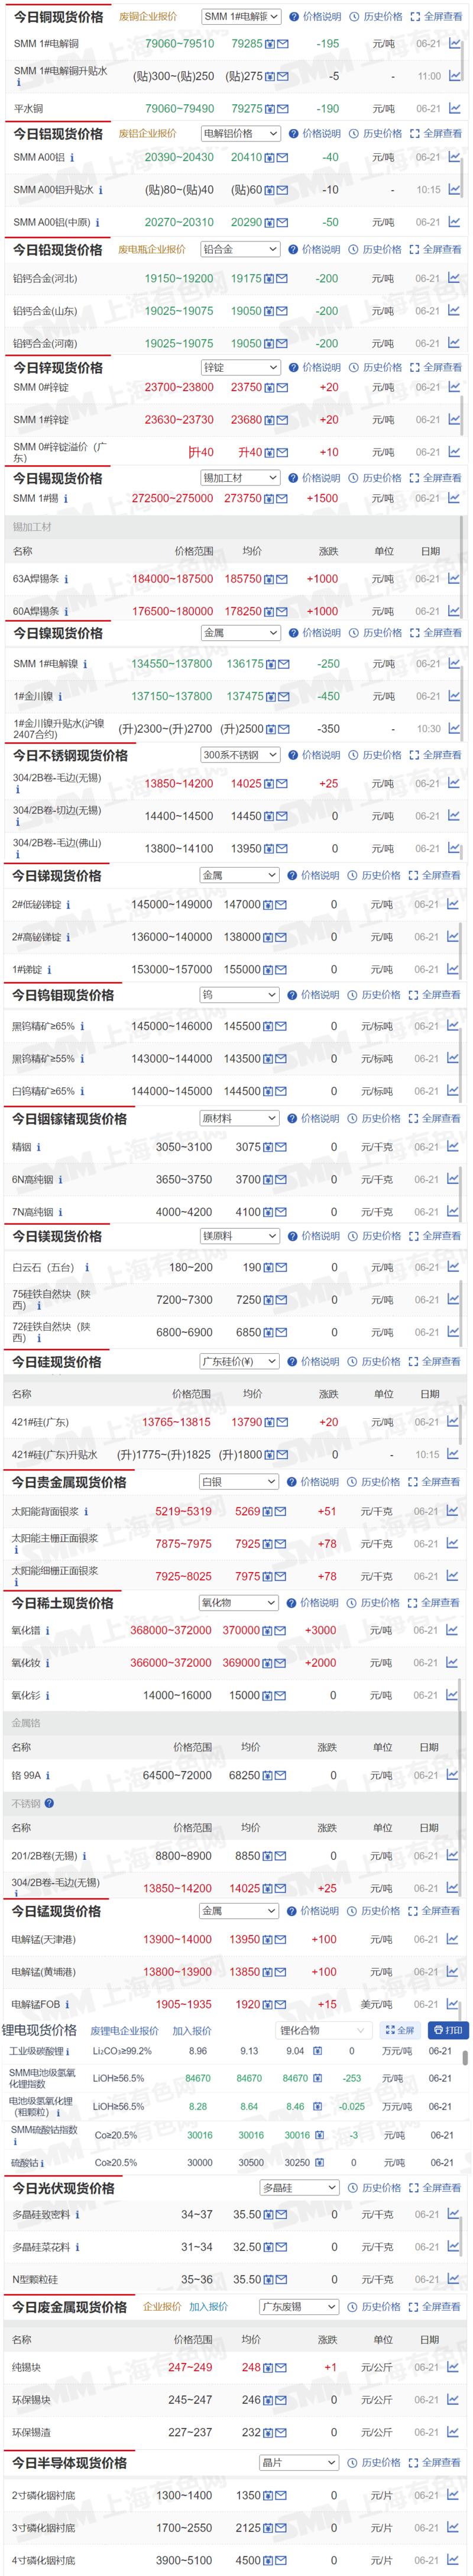Click the 电解锰FOB row name

tap(36, 2005)
